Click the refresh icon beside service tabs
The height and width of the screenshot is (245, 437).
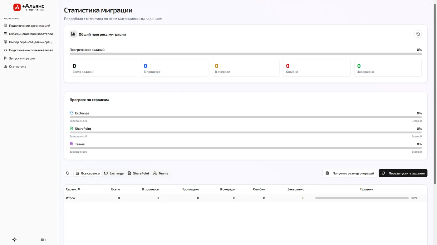tap(68, 173)
